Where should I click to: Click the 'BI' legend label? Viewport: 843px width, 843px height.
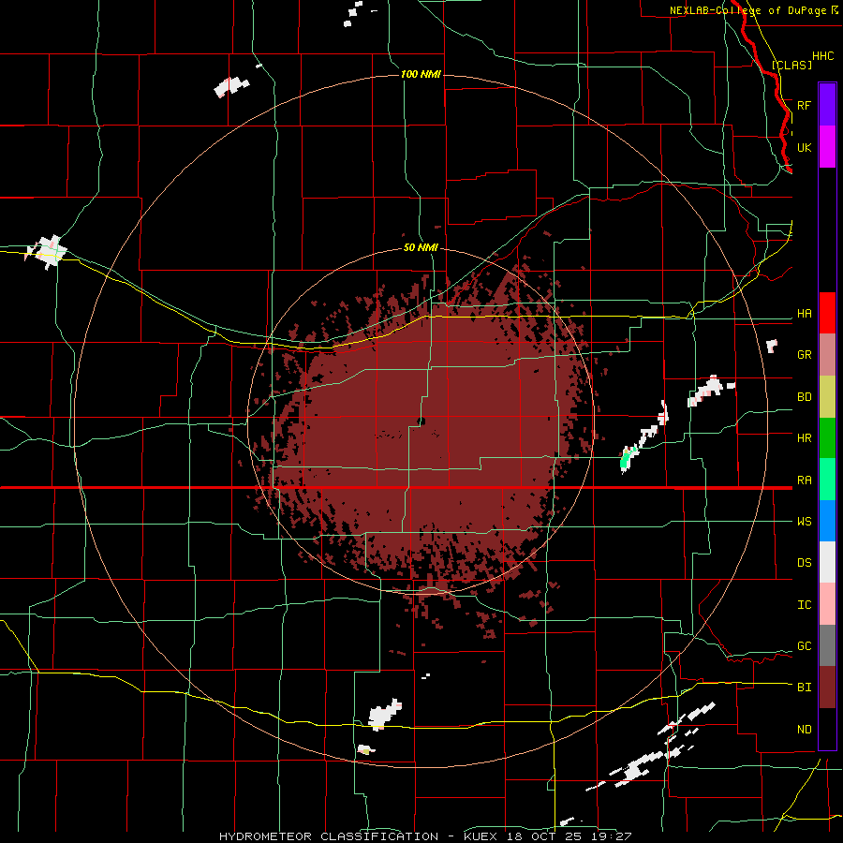pyautogui.click(x=805, y=688)
